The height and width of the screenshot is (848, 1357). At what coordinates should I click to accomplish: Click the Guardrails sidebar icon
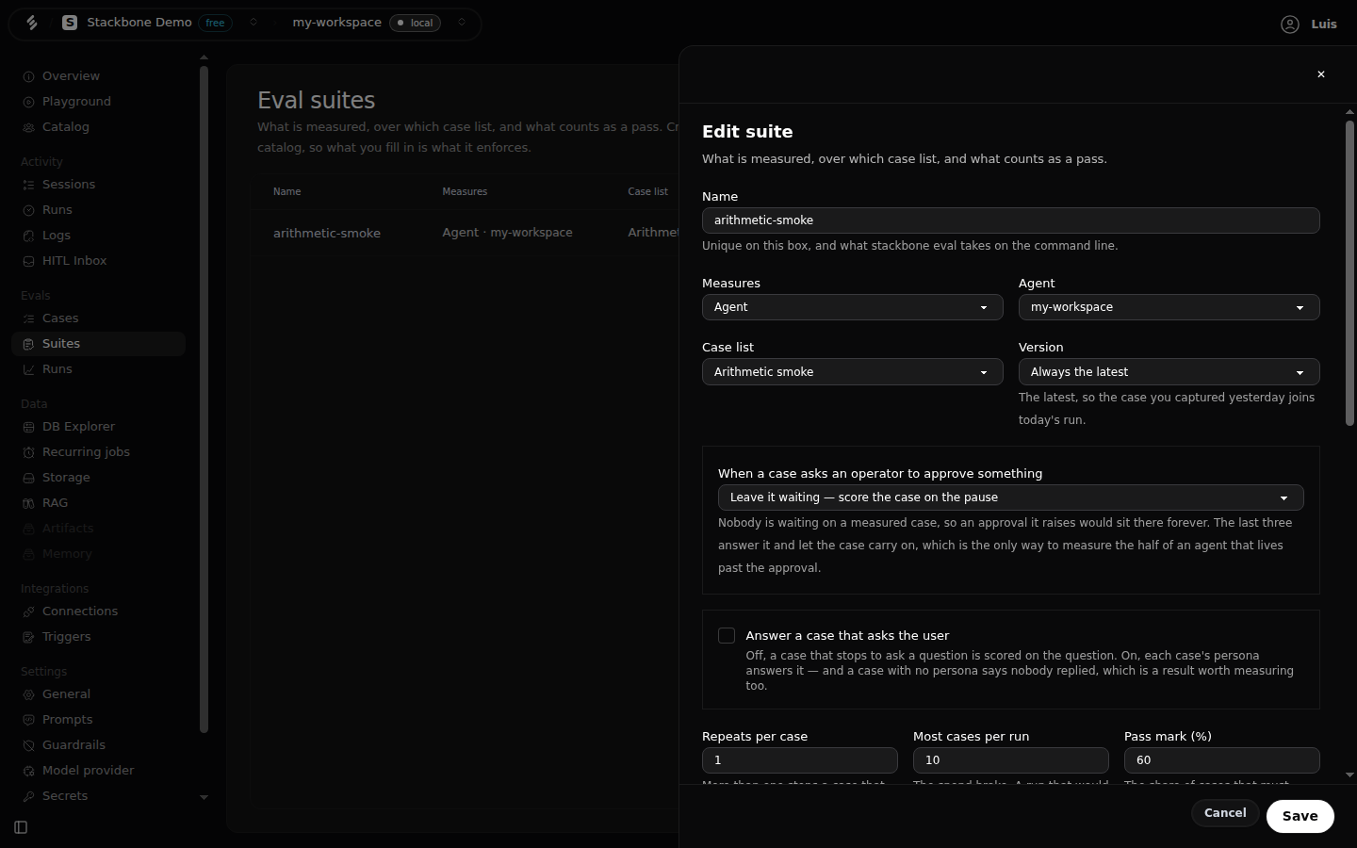pos(28,745)
